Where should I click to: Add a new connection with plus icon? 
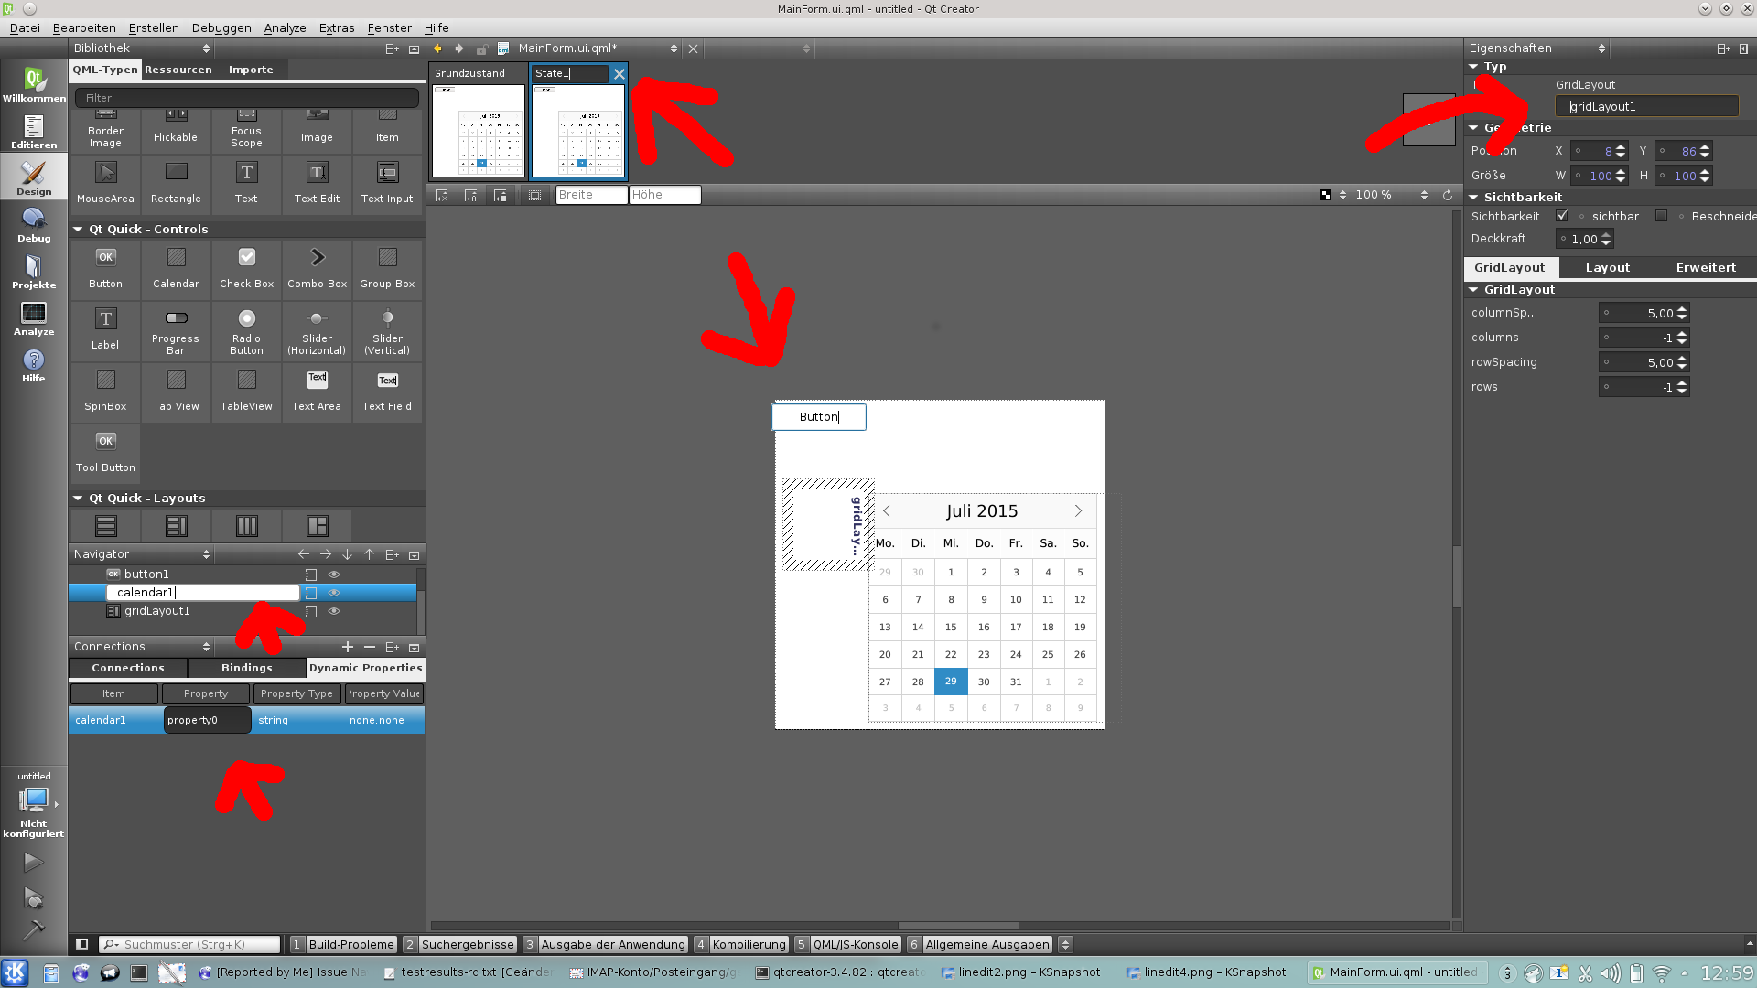pos(348,647)
